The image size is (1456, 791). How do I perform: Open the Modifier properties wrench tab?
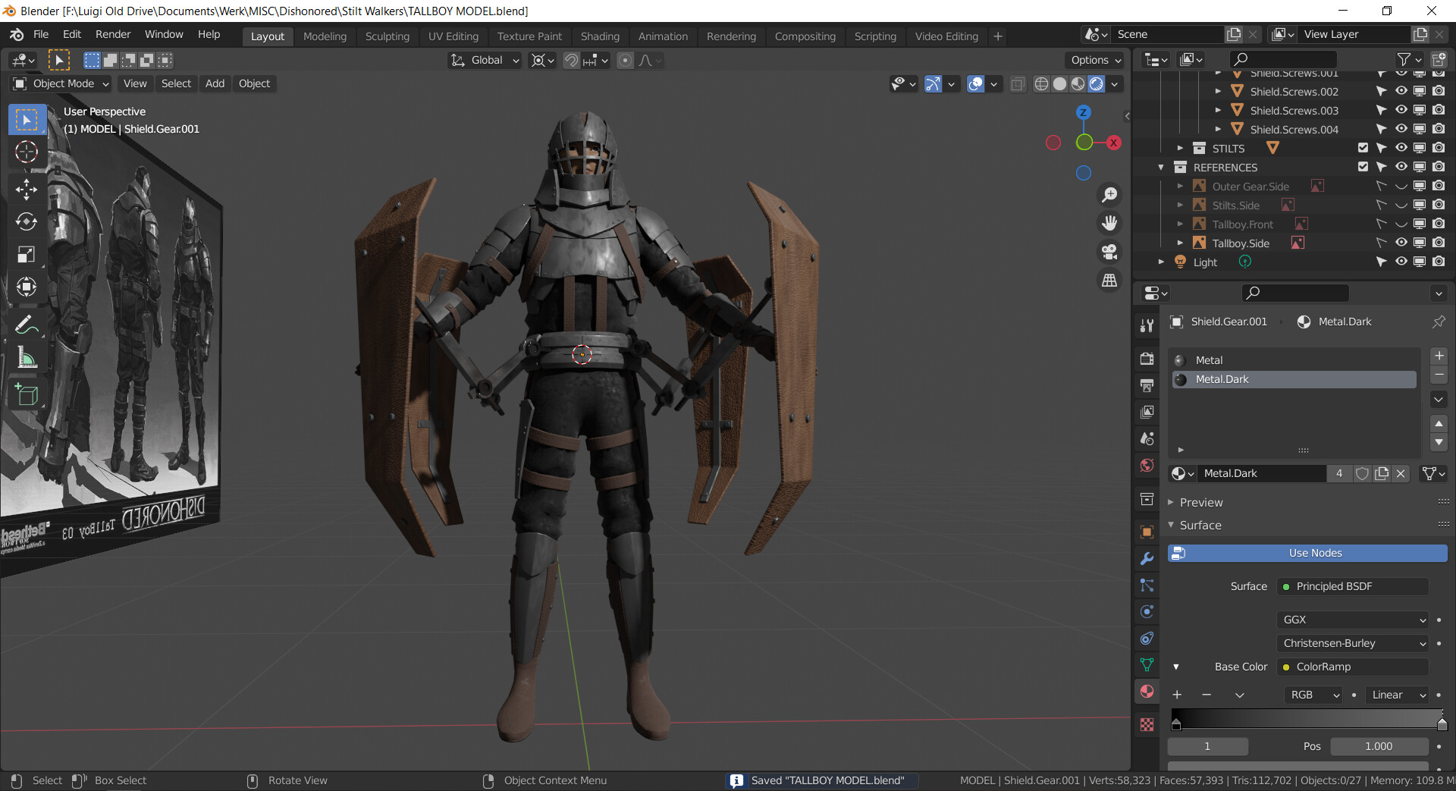click(1147, 559)
